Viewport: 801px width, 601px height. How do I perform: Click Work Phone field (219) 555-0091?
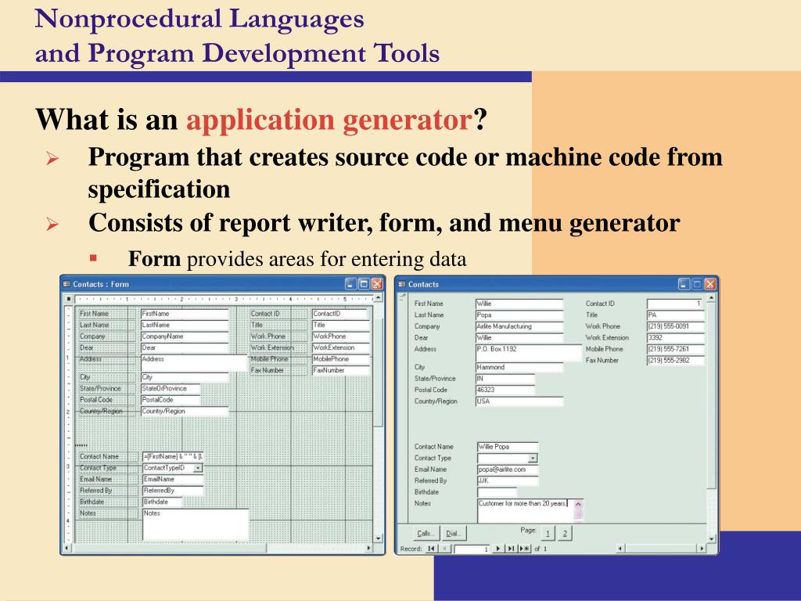pyautogui.click(x=676, y=326)
